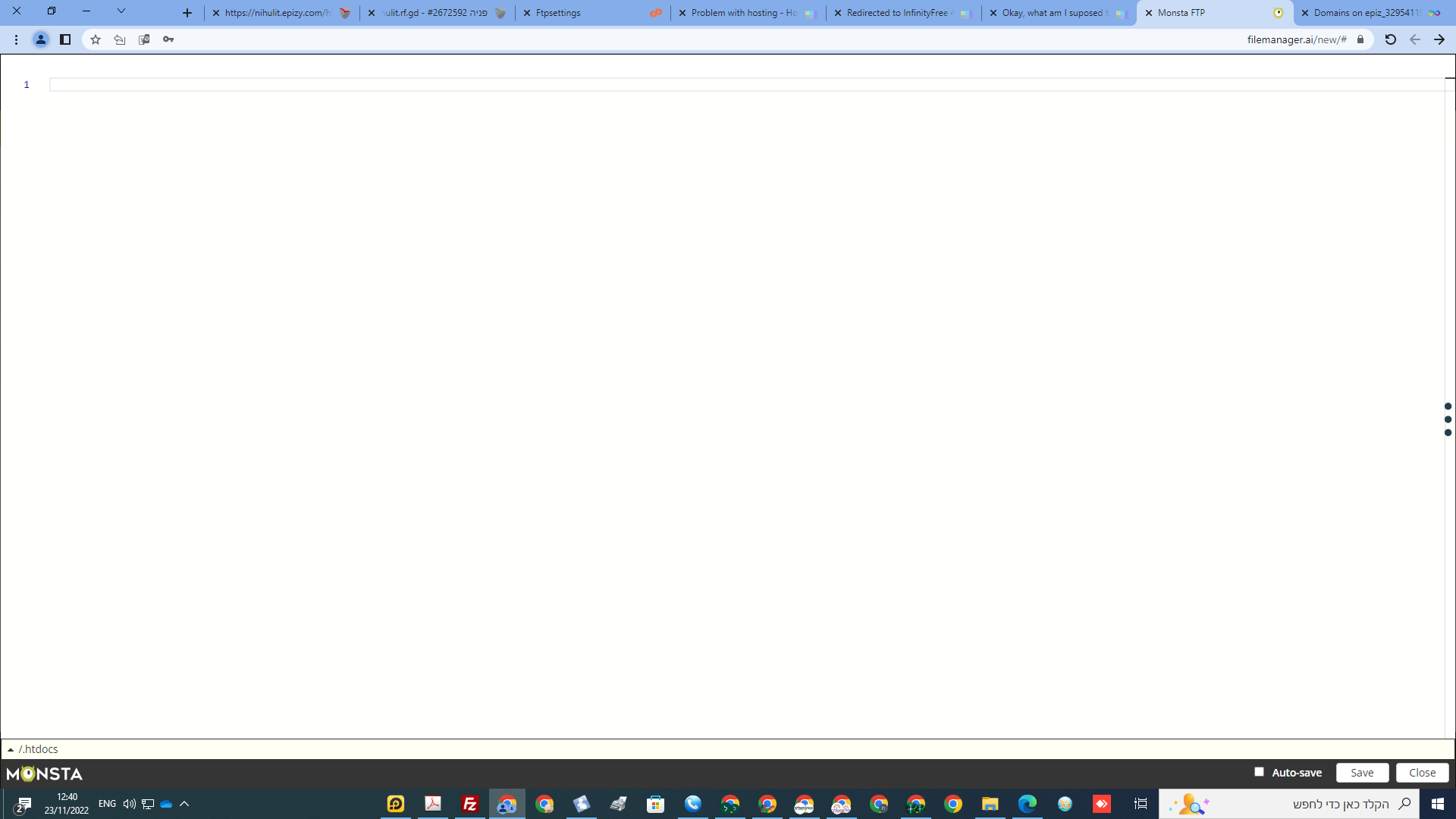Screen dimensions: 1456x819
Task: Click the editor vertical scrollbar
Action: [1450, 227]
